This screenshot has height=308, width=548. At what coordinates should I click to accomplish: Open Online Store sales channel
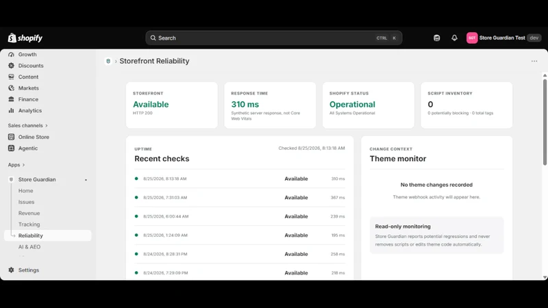click(x=34, y=137)
